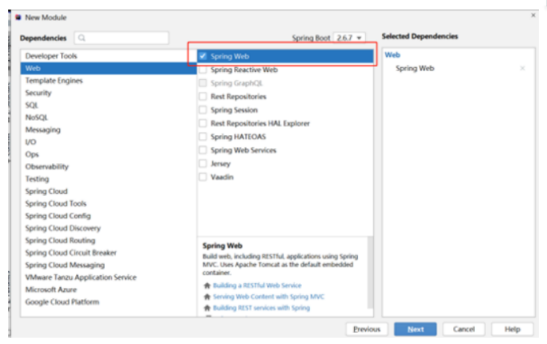Tick the Spring HATEOAS checkbox

pyautogui.click(x=203, y=137)
